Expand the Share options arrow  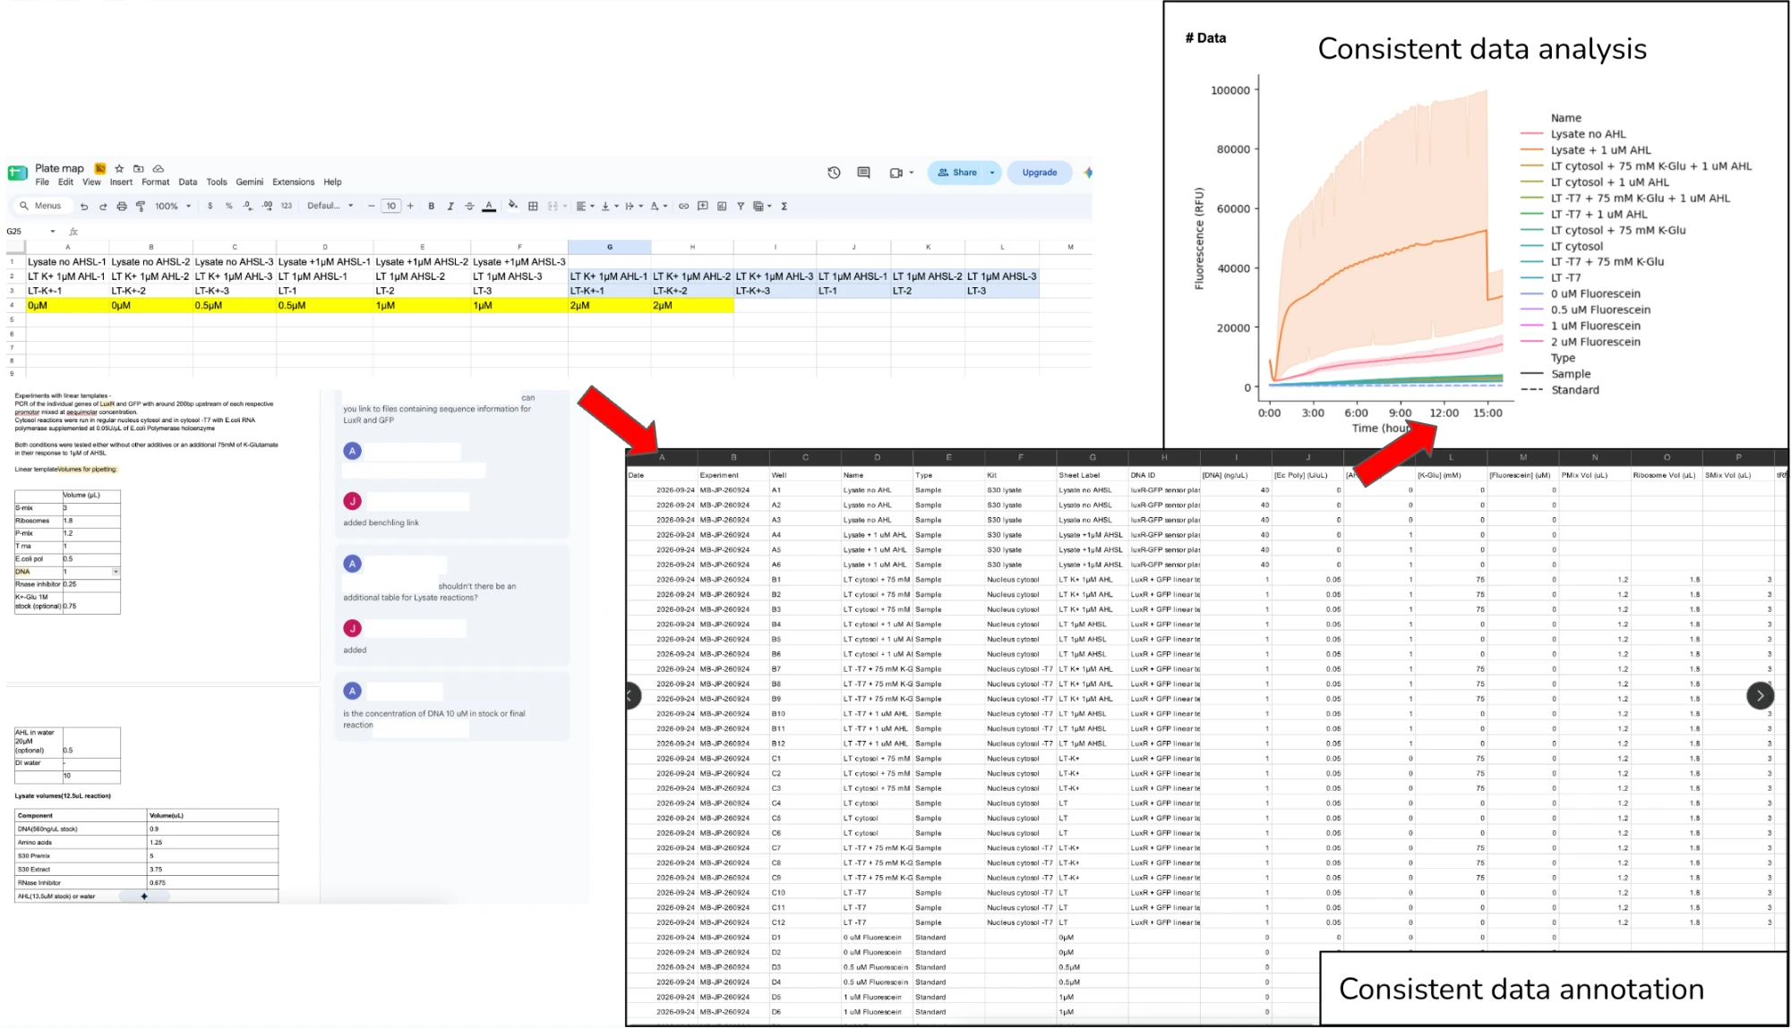coord(992,173)
